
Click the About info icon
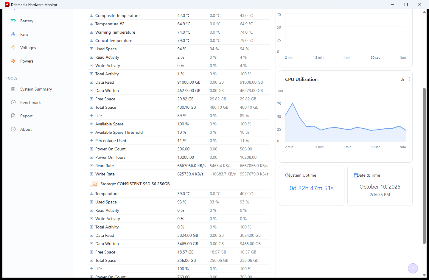13,129
